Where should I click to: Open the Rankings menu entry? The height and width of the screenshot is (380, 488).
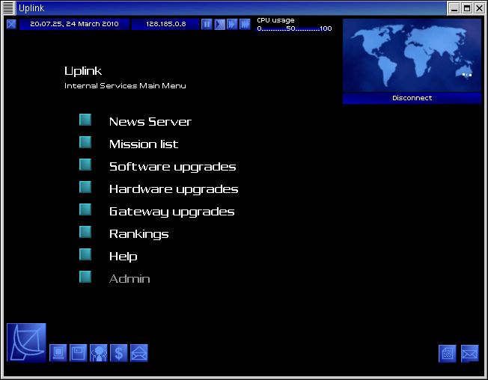[x=138, y=234]
